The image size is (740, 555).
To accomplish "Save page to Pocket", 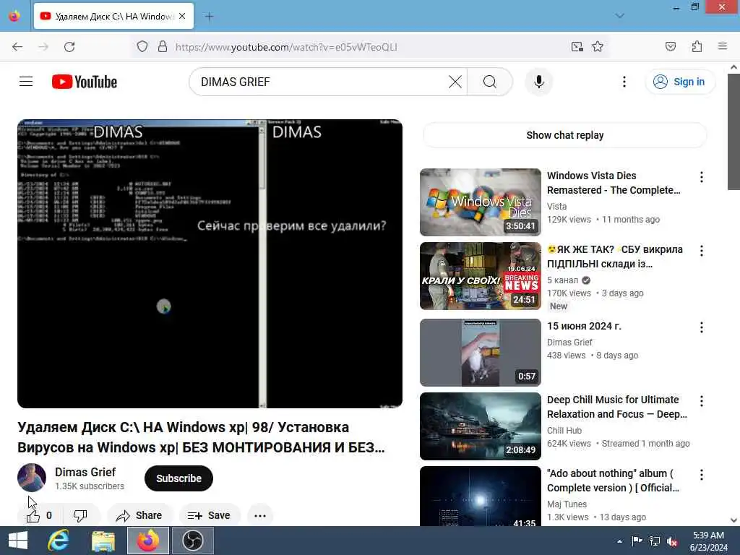I will coord(671,47).
